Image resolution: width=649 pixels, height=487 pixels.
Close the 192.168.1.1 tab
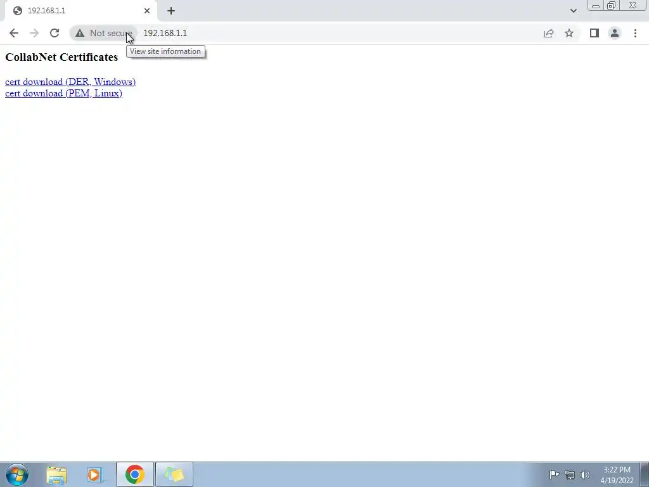click(x=147, y=11)
